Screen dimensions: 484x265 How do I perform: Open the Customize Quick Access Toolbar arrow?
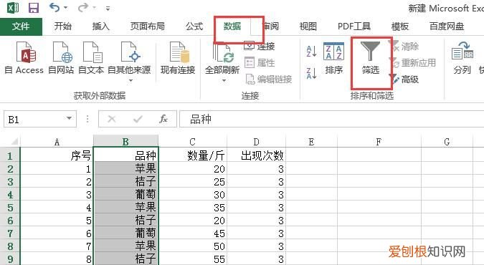[108, 9]
